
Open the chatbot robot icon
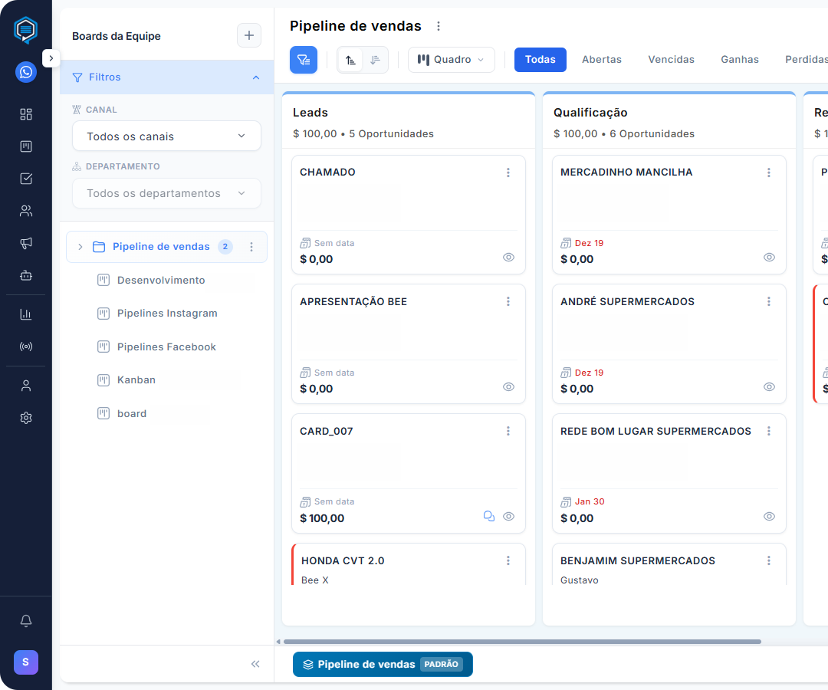tap(26, 275)
